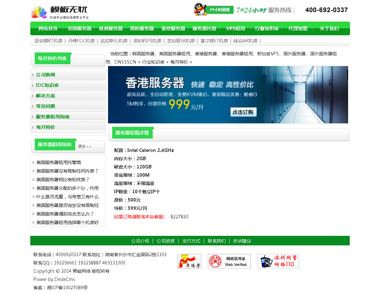Click the Web Verified credit badge

click(x=229, y=261)
